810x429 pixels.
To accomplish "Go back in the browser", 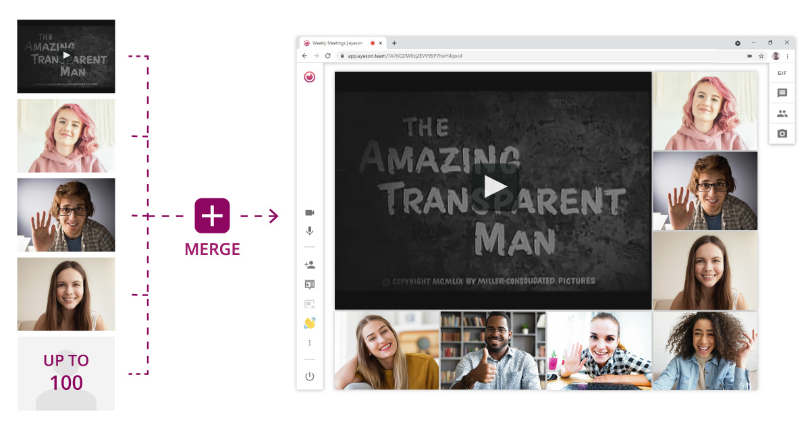I will tap(304, 56).
